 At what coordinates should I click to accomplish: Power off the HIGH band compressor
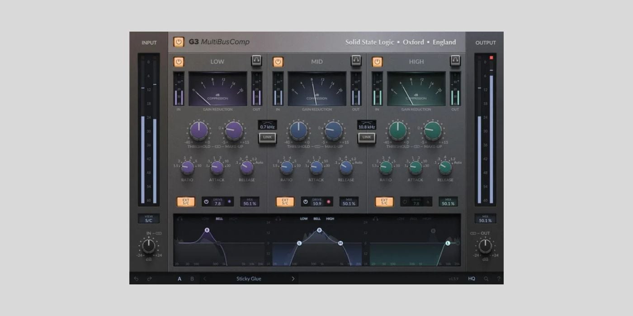(x=377, y=61)
